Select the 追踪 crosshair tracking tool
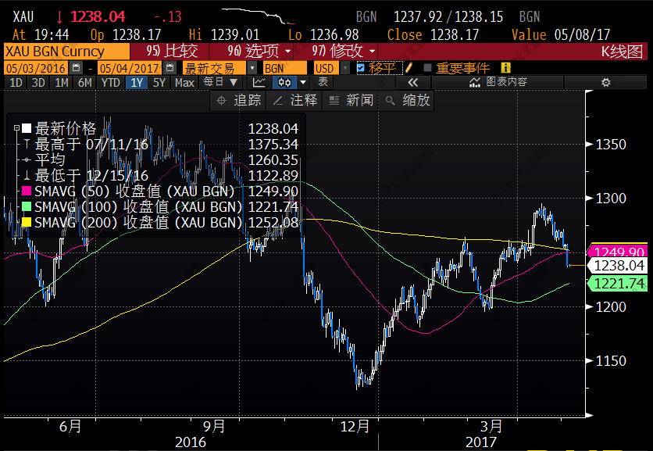Screen dimensions: 653x451 point(237,100)
